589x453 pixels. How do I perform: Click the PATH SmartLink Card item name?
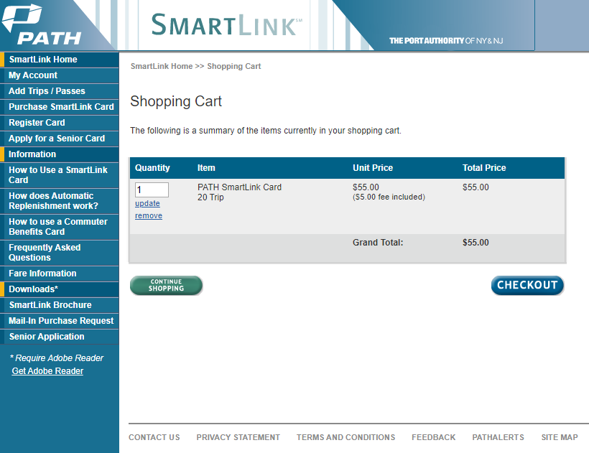[240, 187]
